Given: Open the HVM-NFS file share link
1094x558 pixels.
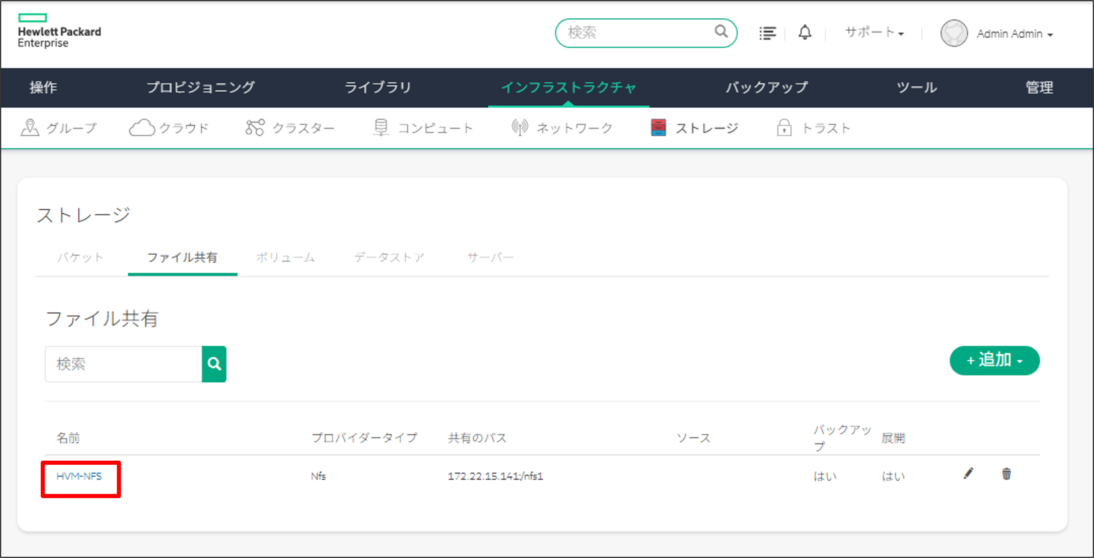Looking at the screenshot, I should coord(80,477).
